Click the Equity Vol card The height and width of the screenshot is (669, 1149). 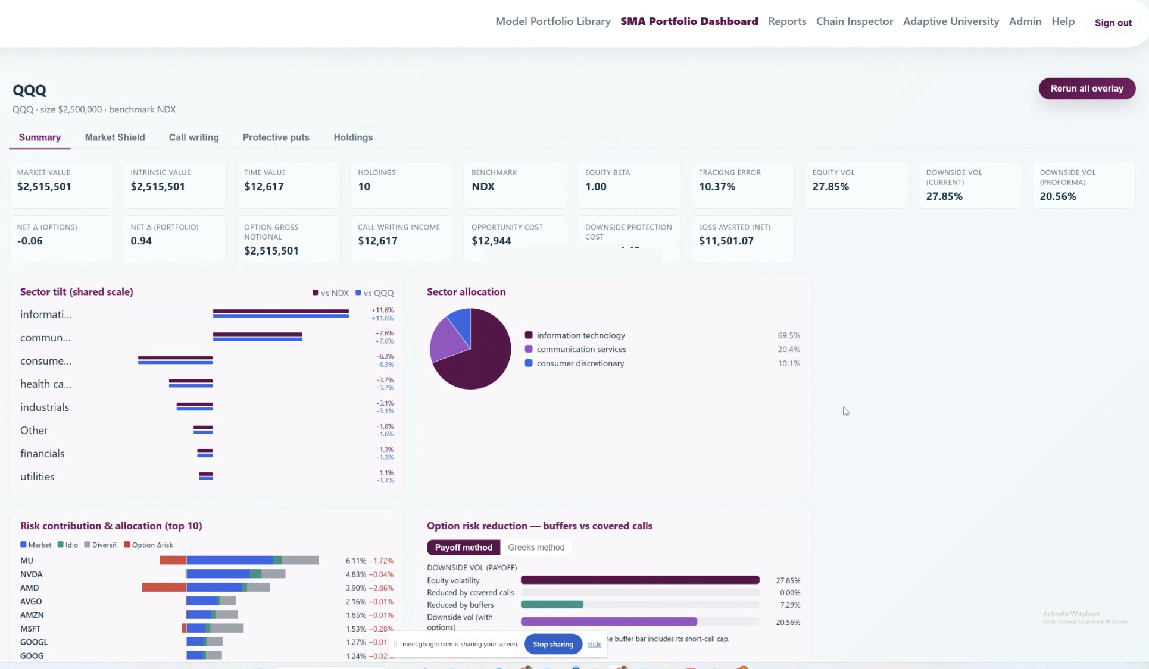(857, 185)
